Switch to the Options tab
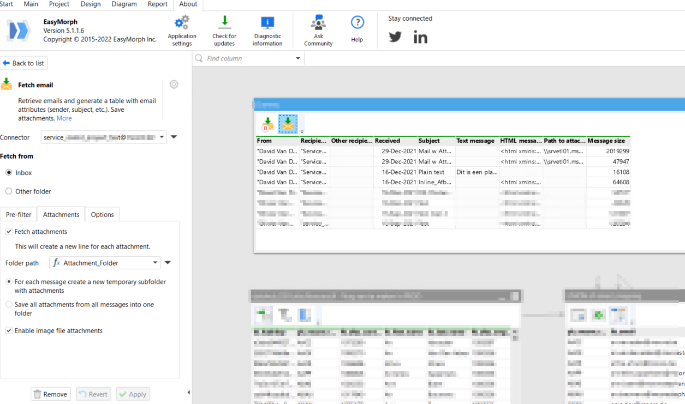 point(102,214)
